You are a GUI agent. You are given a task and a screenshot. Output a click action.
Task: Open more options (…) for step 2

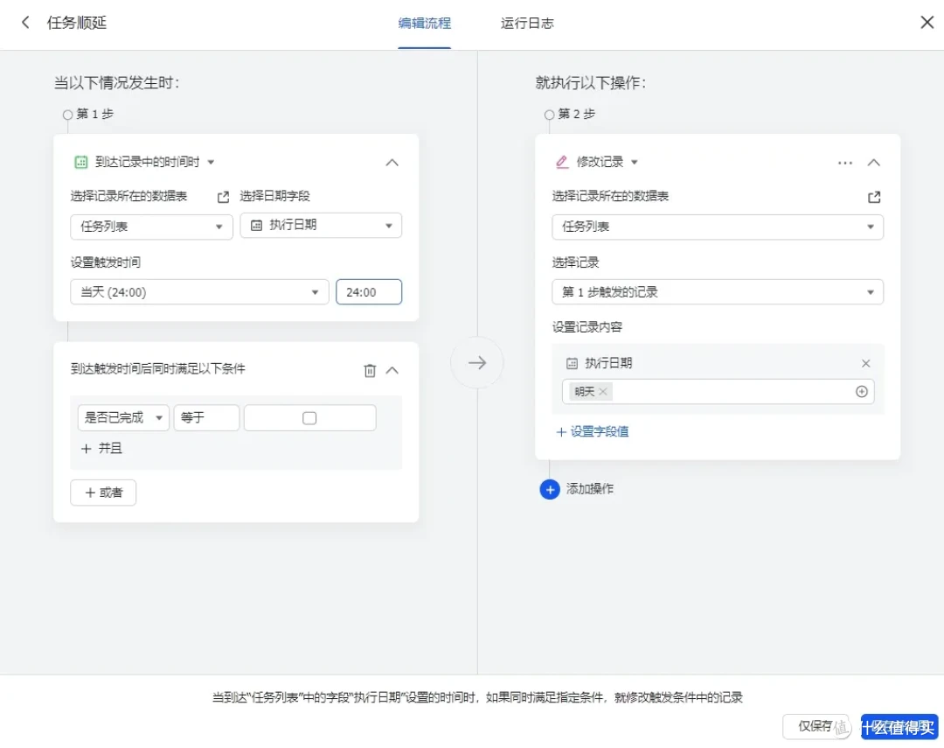tap(845, 163)
